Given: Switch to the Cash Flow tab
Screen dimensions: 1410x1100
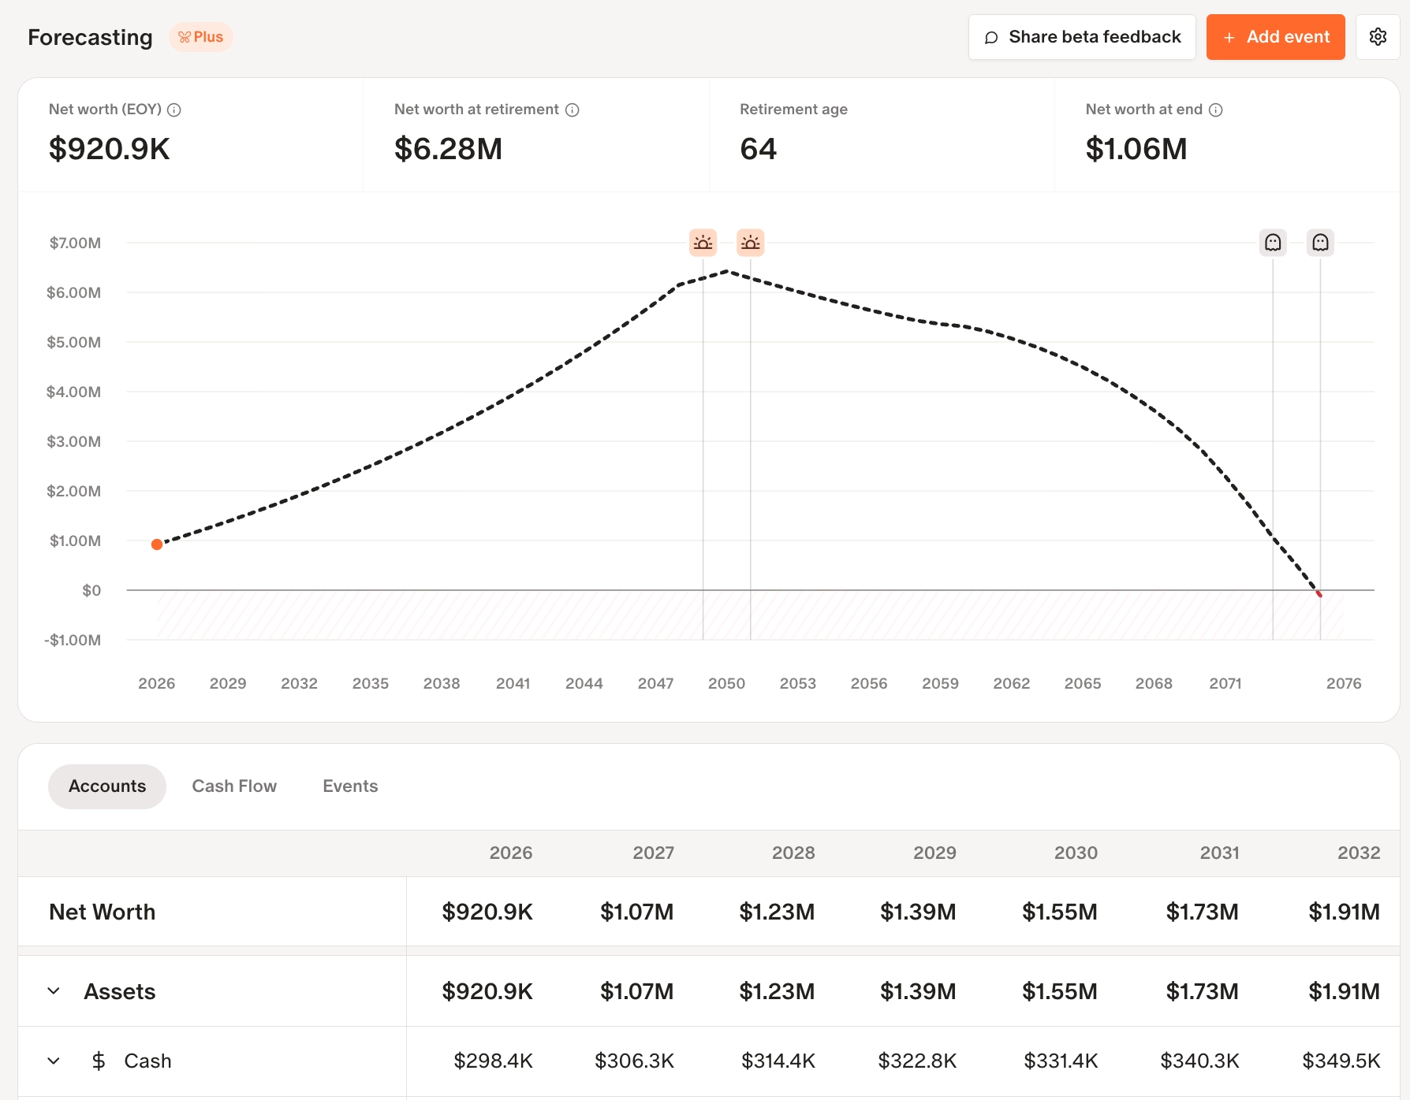Looking at the screenshot, I should (234, 786).
